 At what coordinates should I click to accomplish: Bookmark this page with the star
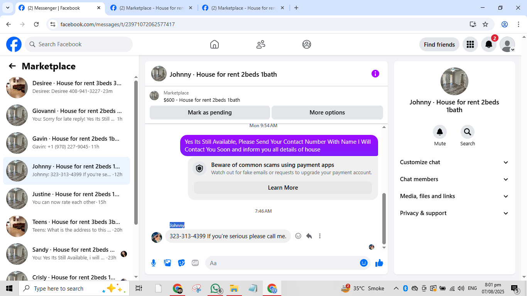click(485, 24)
